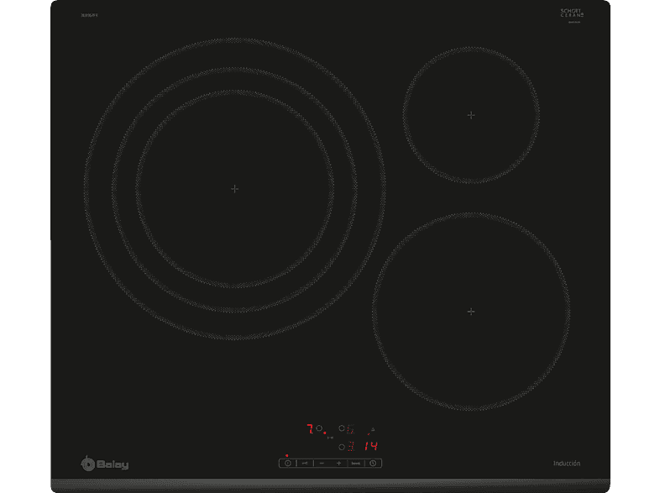This screenshot has width=660, height=493.
Task: Tap the red 14 timer display
Action: click(371, 446)
